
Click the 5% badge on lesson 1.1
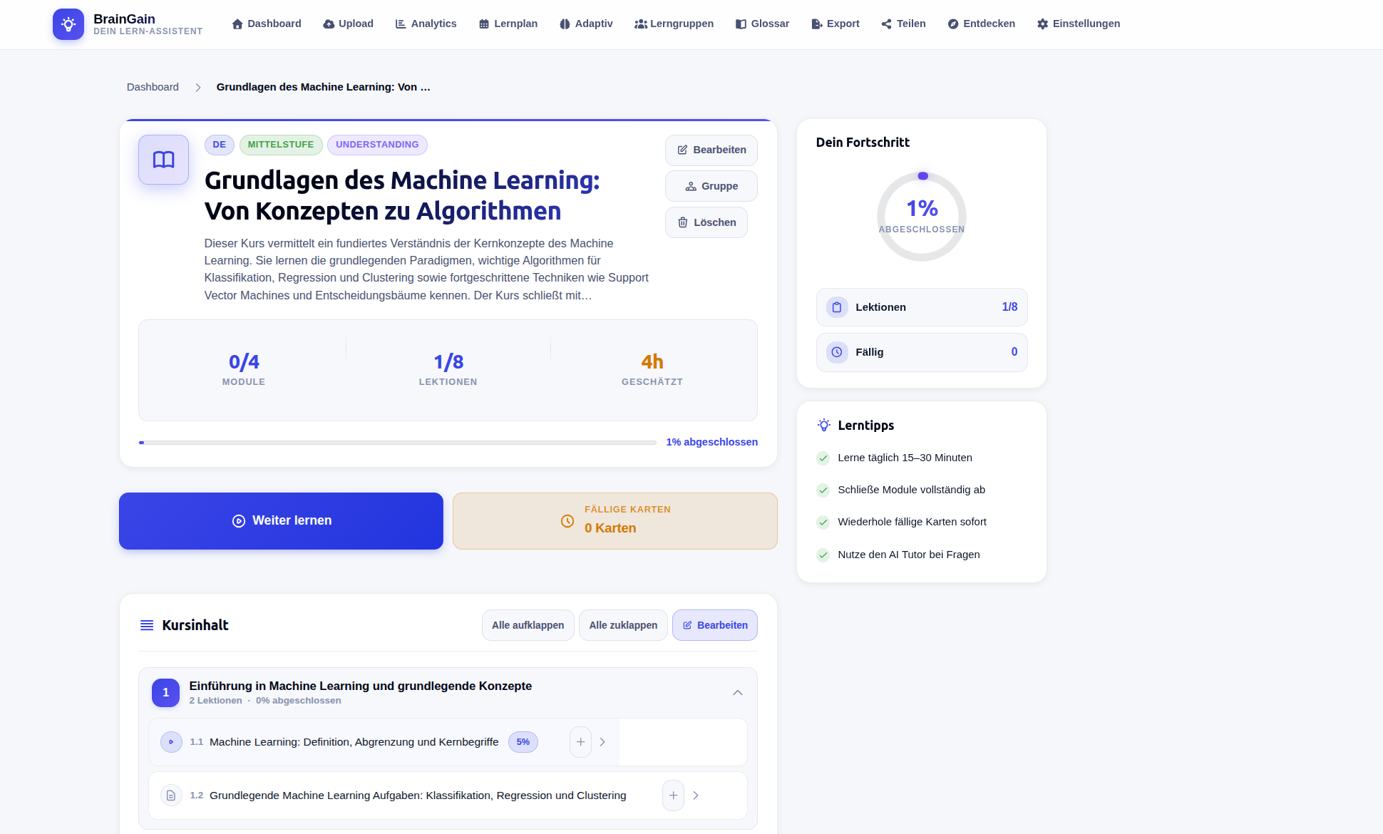pos(523,742)
